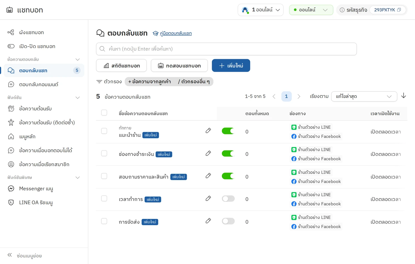The height and width of the screenshot is (264, 415).
Task: Open the 1 ออนไลน์ agents dropdown
Action: [261, 10]
